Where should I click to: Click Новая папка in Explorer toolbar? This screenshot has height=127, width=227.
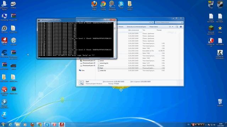(154, 27)
